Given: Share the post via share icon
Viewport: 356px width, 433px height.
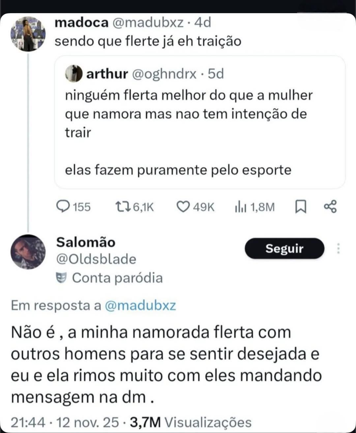Looking at the screenshot, I should pyautogui.click(x=330, y=206).
